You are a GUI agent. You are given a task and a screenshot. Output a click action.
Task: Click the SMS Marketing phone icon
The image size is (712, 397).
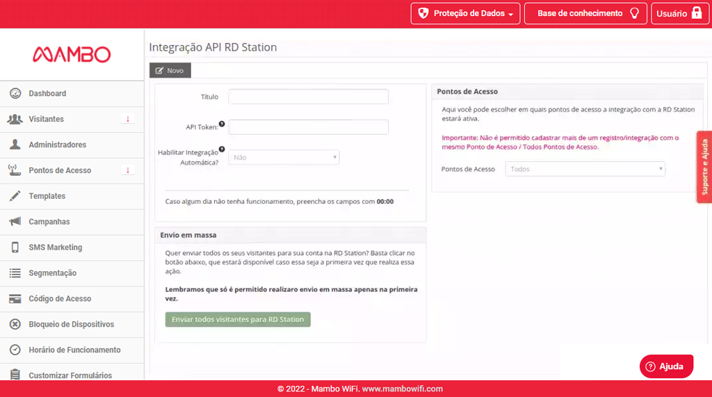coord(15,247)
